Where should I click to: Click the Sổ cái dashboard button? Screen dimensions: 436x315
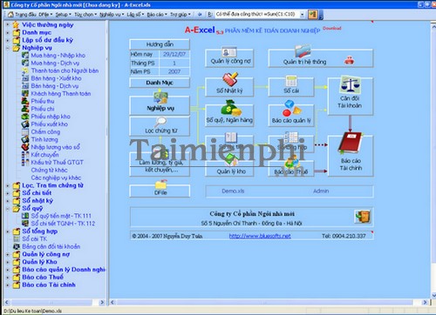291,87
